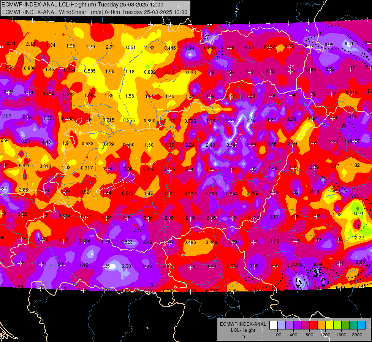This screenshot has height=342, width=372.
Task: Click the grid value '0.313'
Action: click(x=45, y=166)
